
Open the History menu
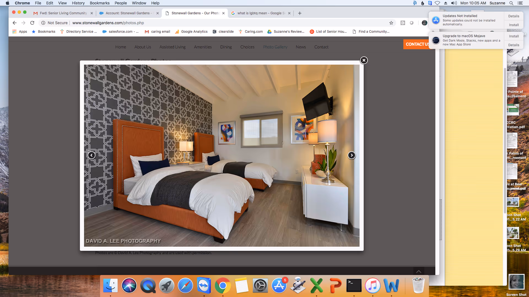(x=78, y=3)
